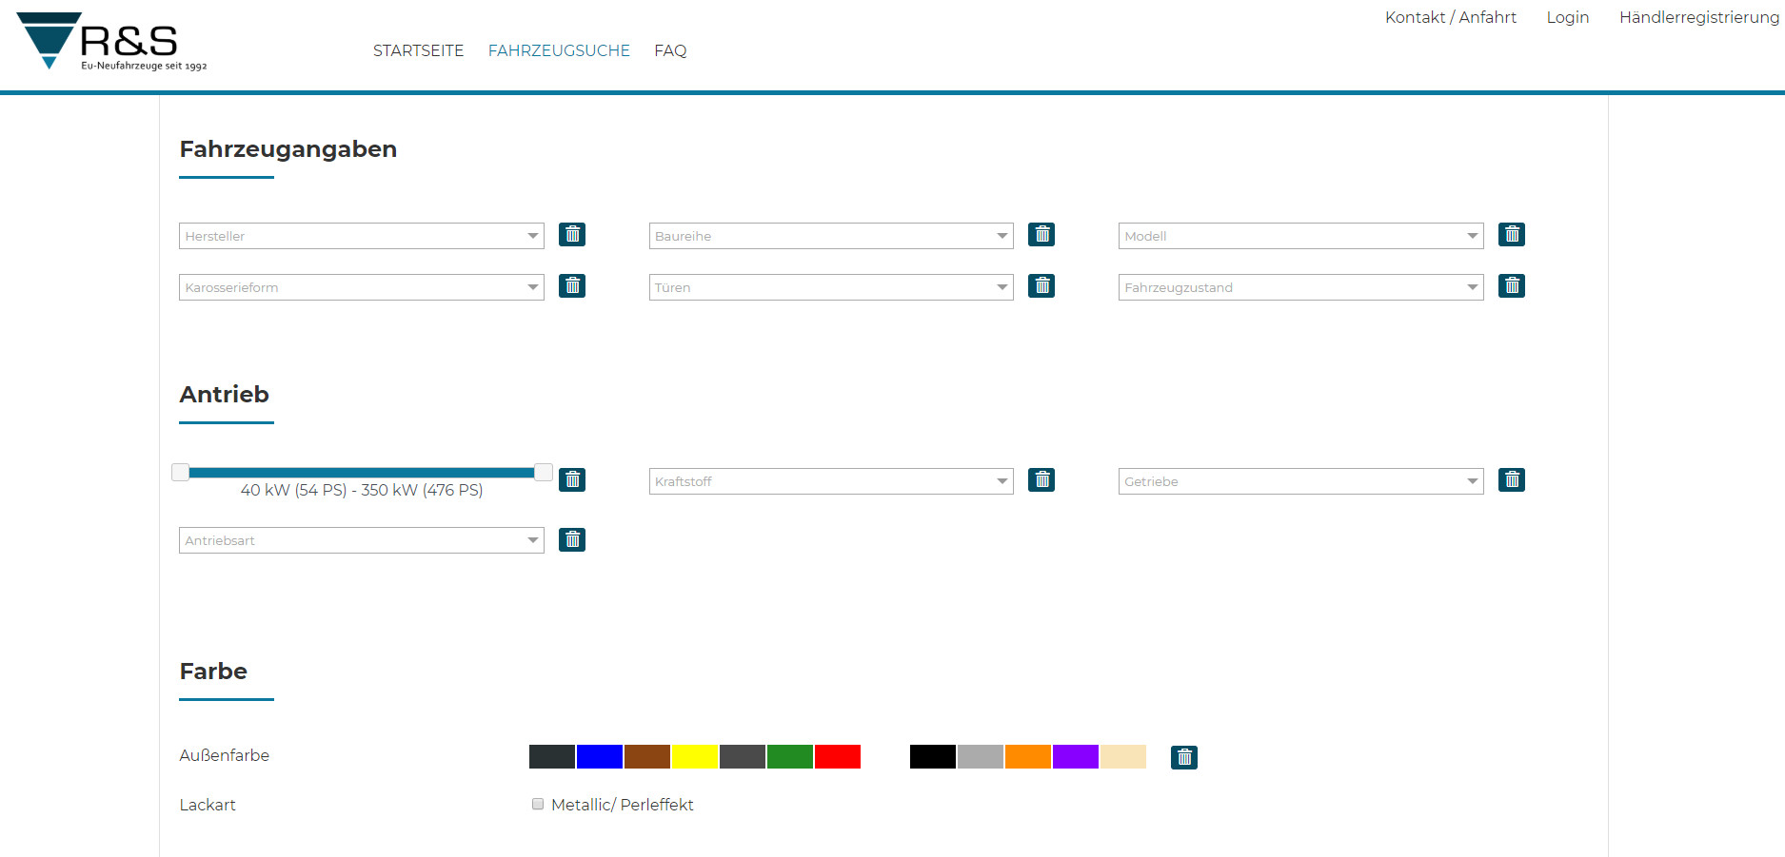The image size is (1785, 857).
Task: Go to the STARTSEITE menu item
Action: point(418,51)
